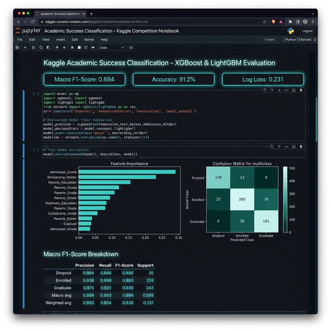Screen dimensions: 331x331
Task: Save the notebook with the save icon
Action: pyautogui.click(x=17, y=48)
